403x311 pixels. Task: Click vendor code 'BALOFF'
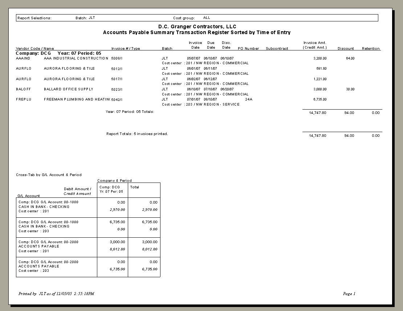[x=23, y=89]
